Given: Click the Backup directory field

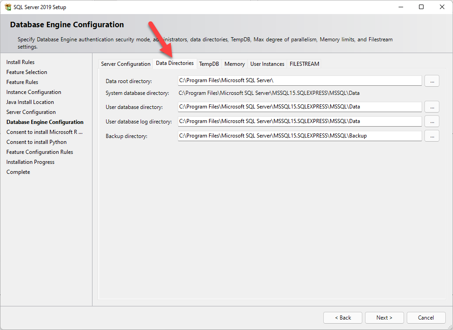Looking at the screenshot, I should click(x=300, y=136).
